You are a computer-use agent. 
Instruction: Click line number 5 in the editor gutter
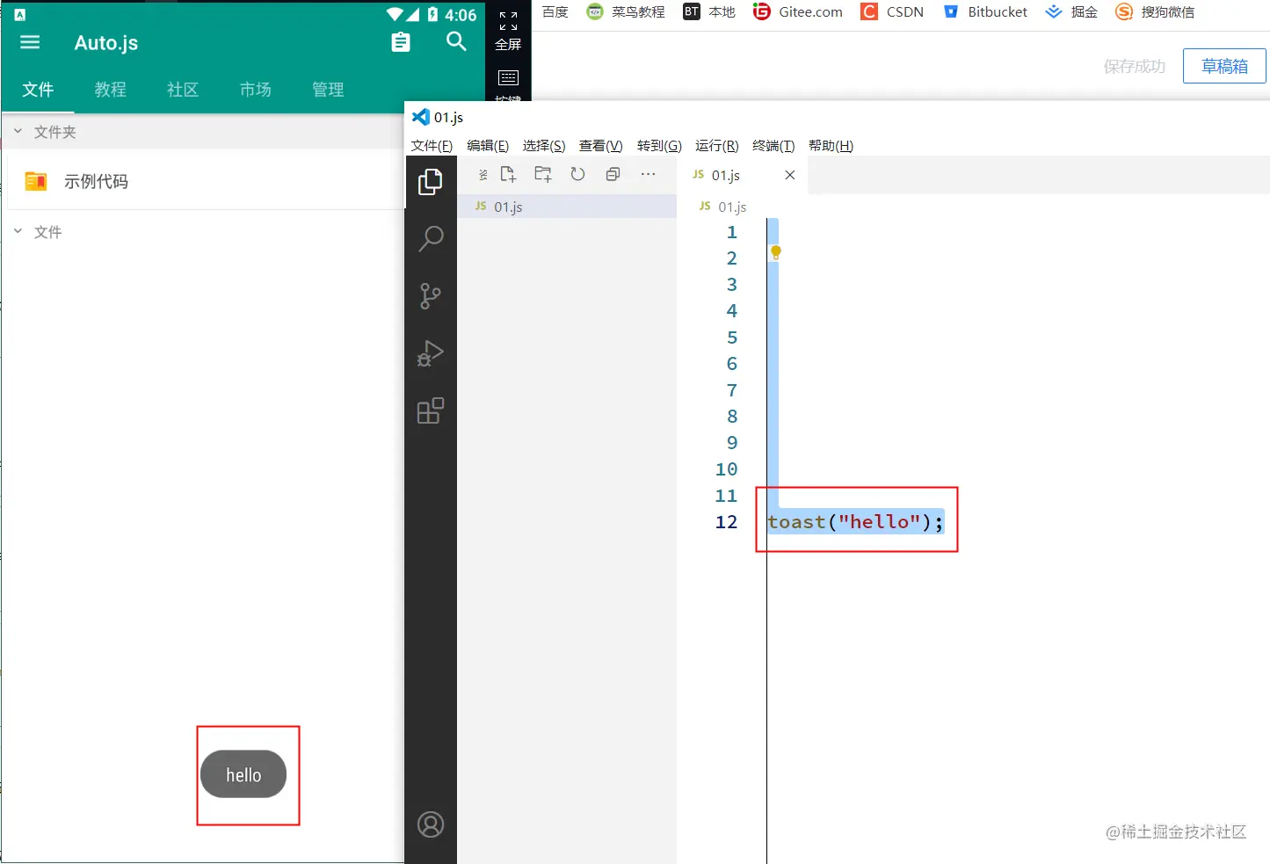point(731,338)
